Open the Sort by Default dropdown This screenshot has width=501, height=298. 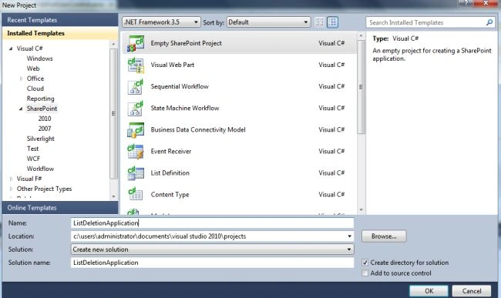point(268,22)
